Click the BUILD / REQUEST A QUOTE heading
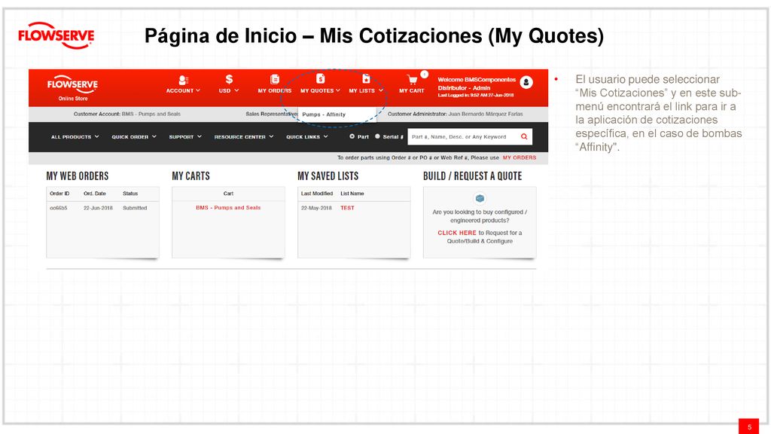This screenshot has height=434, width=771. 473,176
